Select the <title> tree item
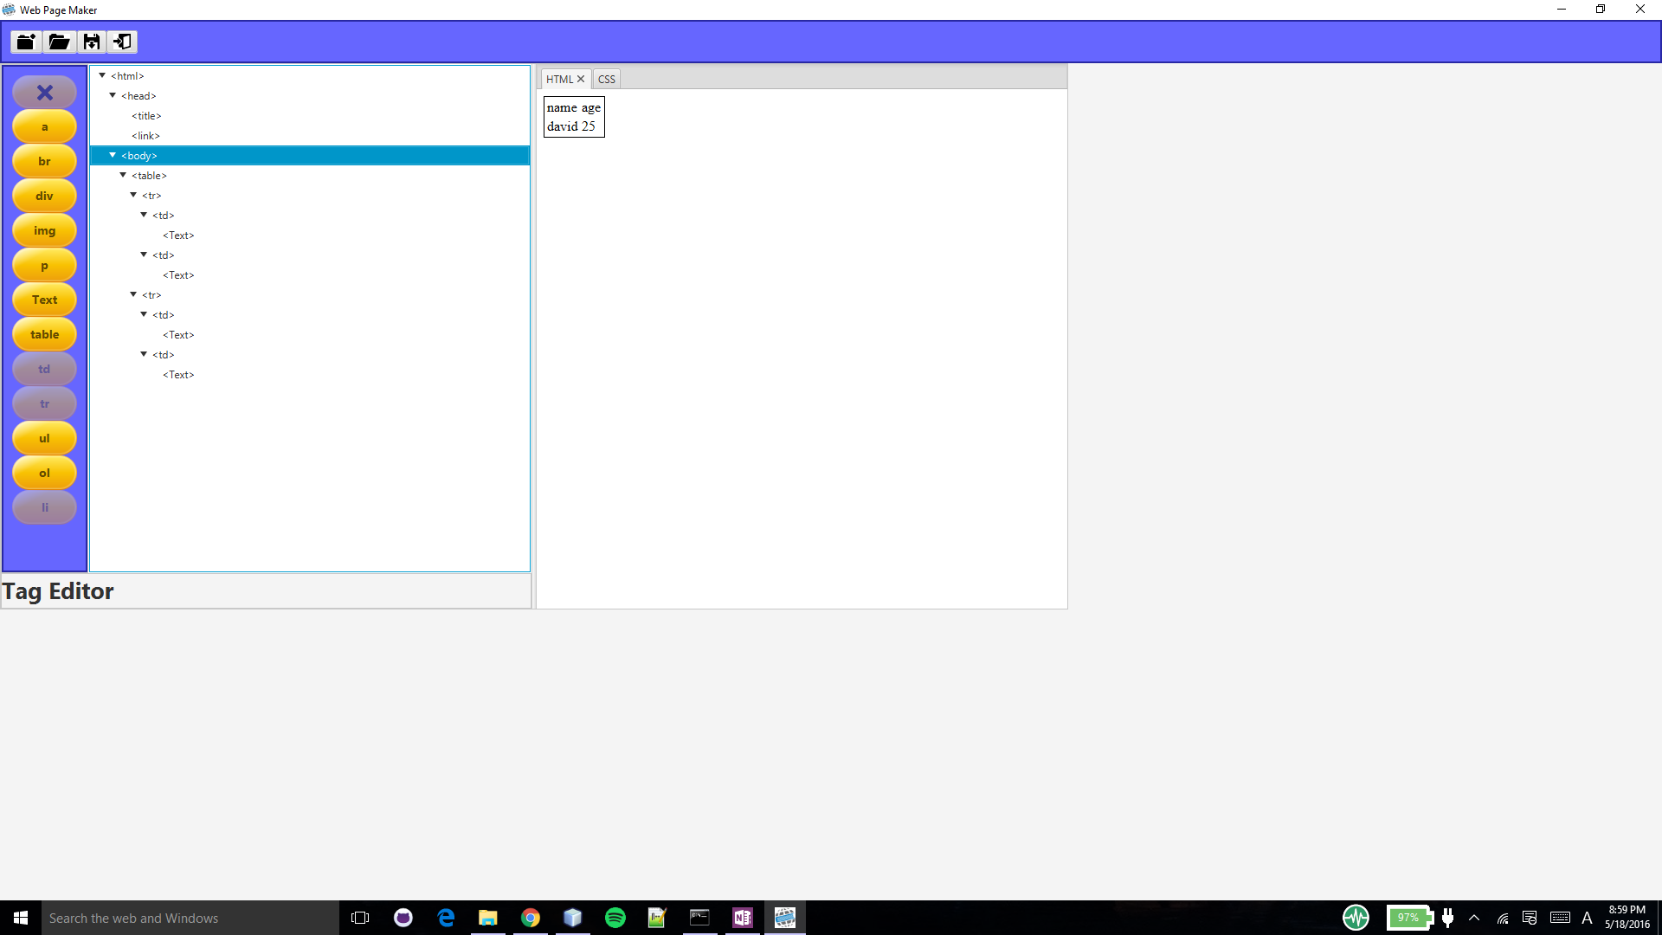The width and height of the screenshot is (1662, 935). tap(146, 116)
